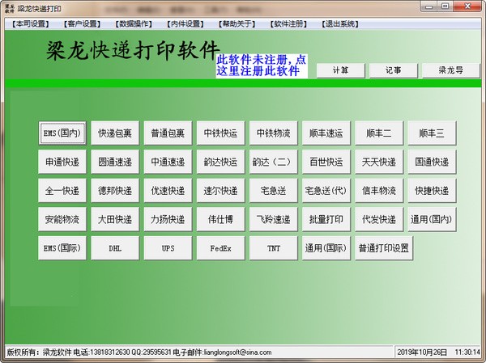Image resolution: width=486 pixels, height=363 pixels.
Task: Open the 本司设置 menu
Action: point(31,23)
